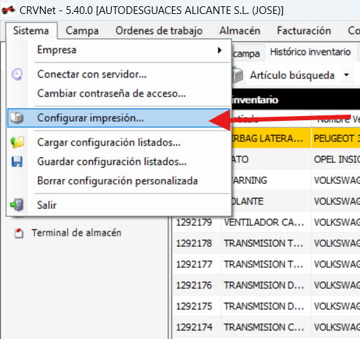Open Terminal de almacén in sidebar
Viewport: 360px width, 339px height.
(76, 233)
